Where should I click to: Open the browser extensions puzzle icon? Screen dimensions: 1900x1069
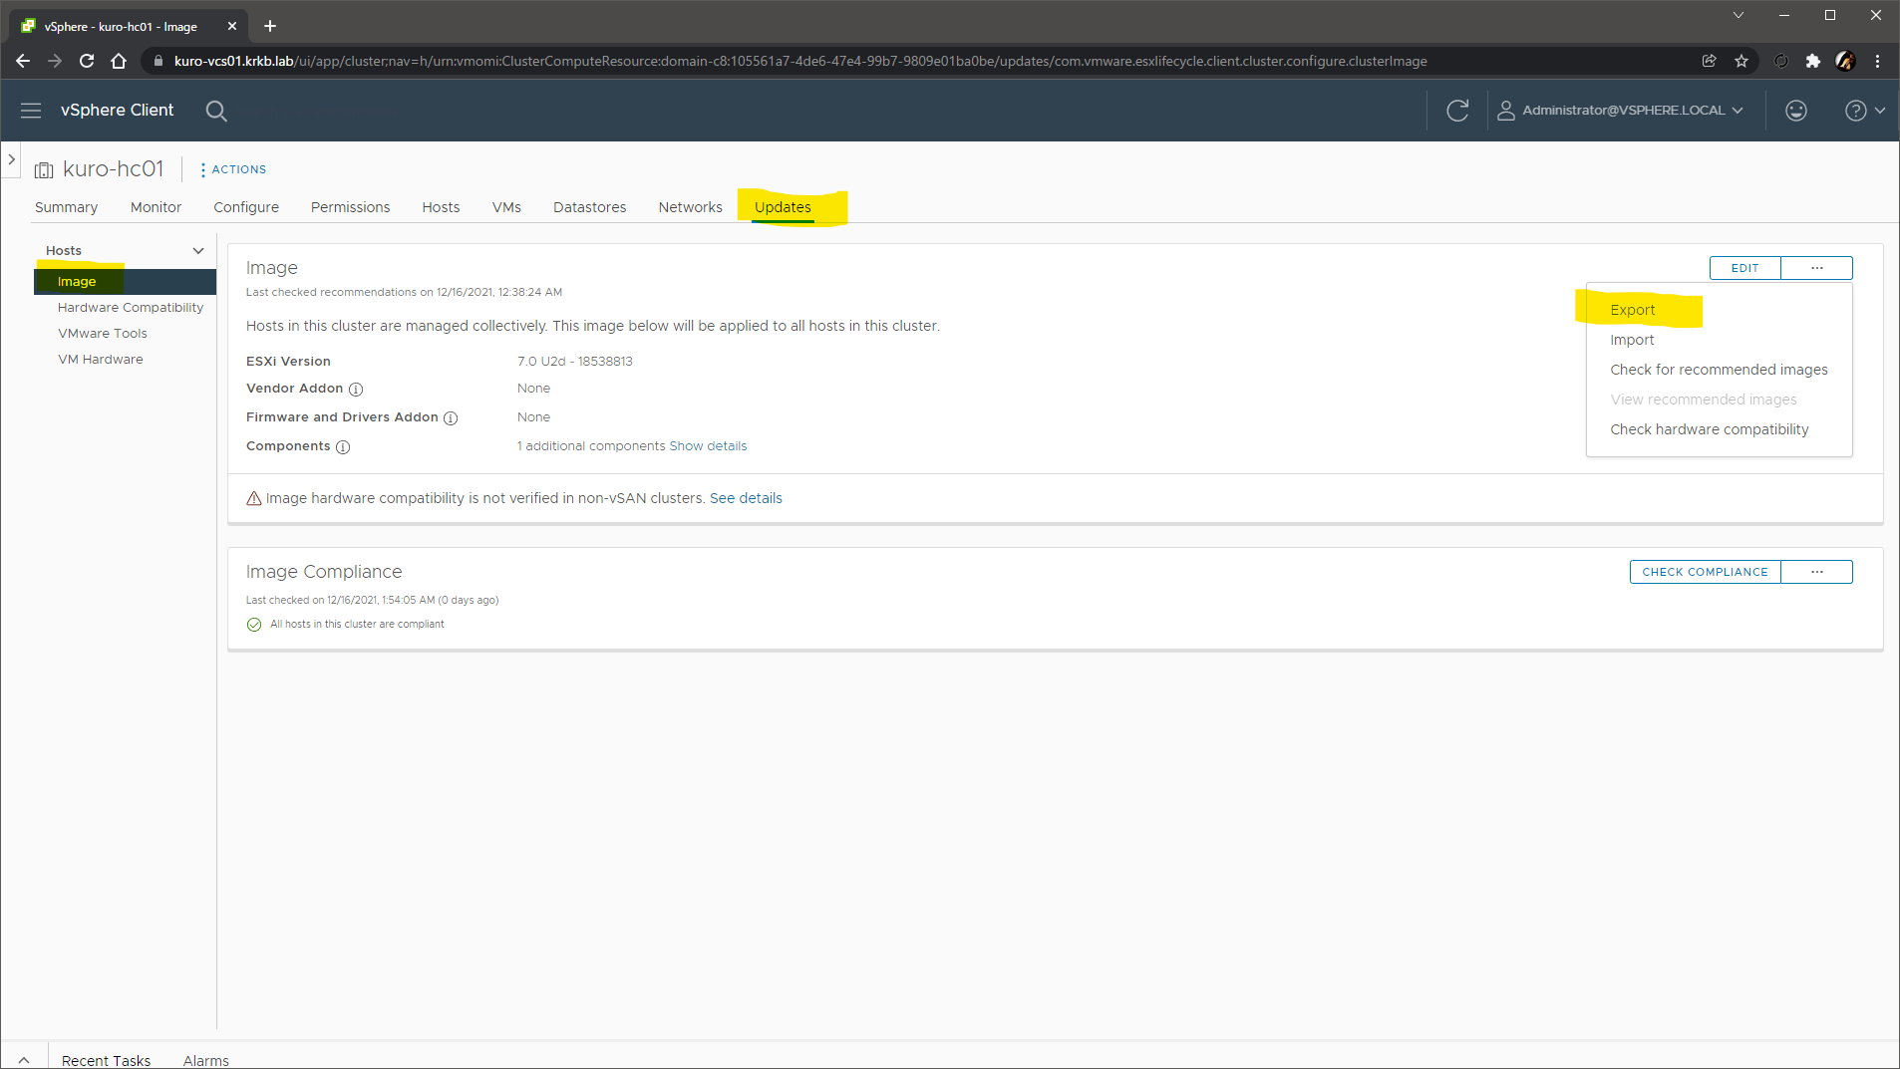click(1812, 61)
